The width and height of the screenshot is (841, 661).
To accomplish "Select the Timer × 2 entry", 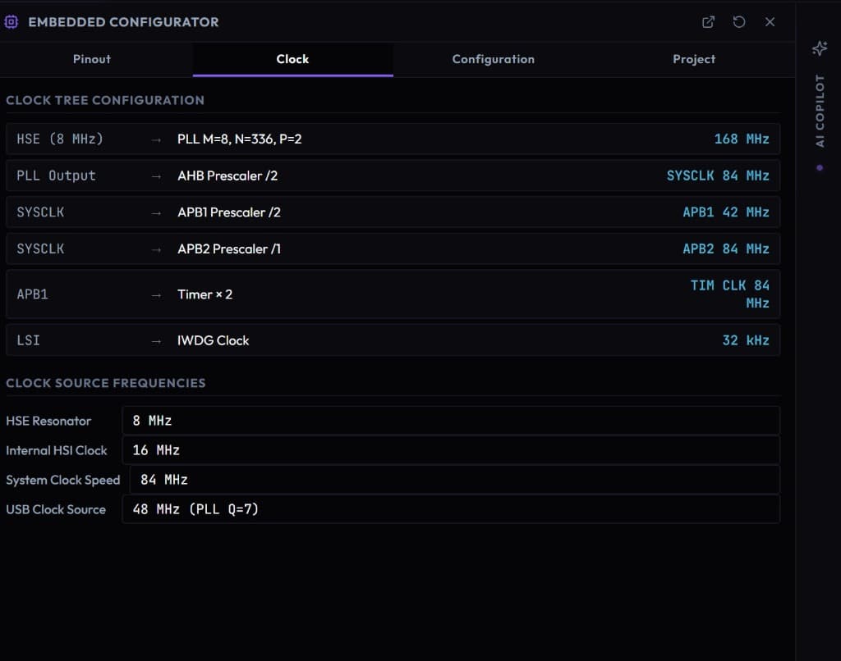I will [205, 294].
